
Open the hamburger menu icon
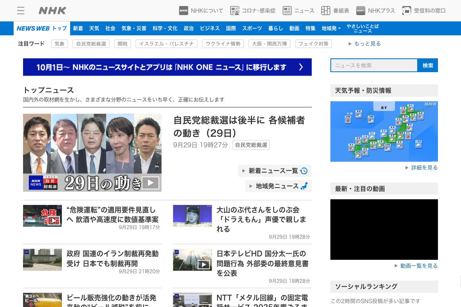[x=21, y=10]
